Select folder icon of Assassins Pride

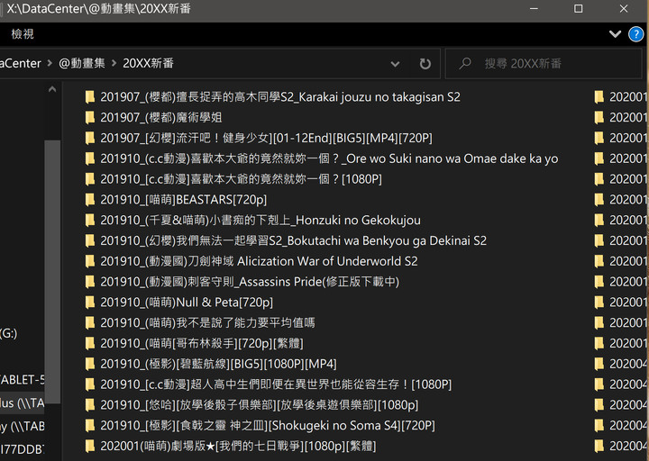coord(90,282)
